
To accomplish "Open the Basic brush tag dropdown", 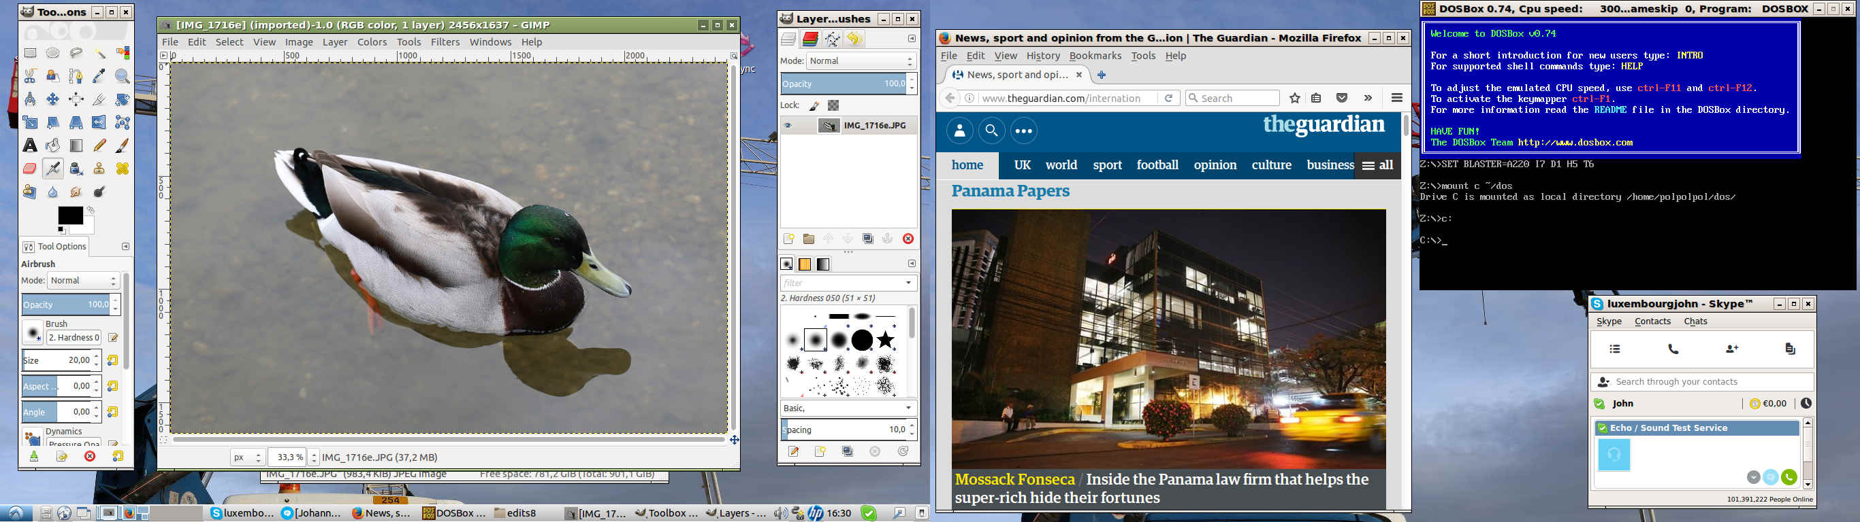I will pyautogui.click(x=848, y=408).
